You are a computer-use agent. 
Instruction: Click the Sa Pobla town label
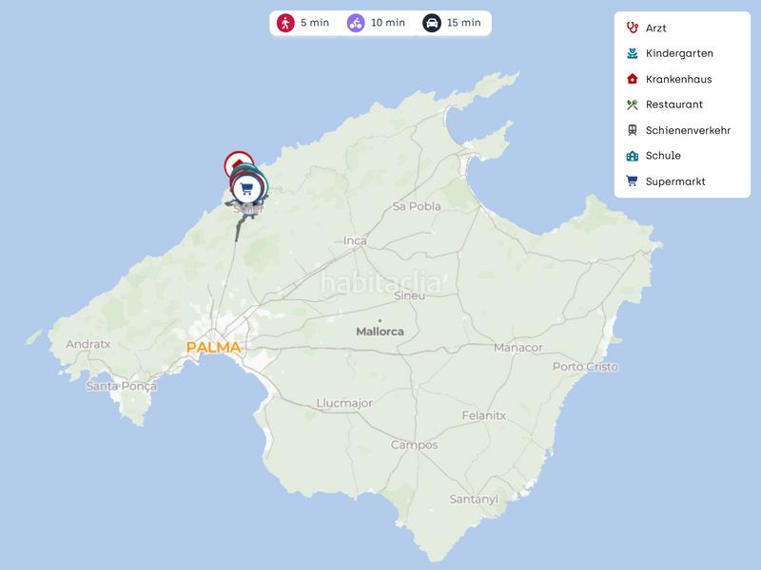pos(417,206)
